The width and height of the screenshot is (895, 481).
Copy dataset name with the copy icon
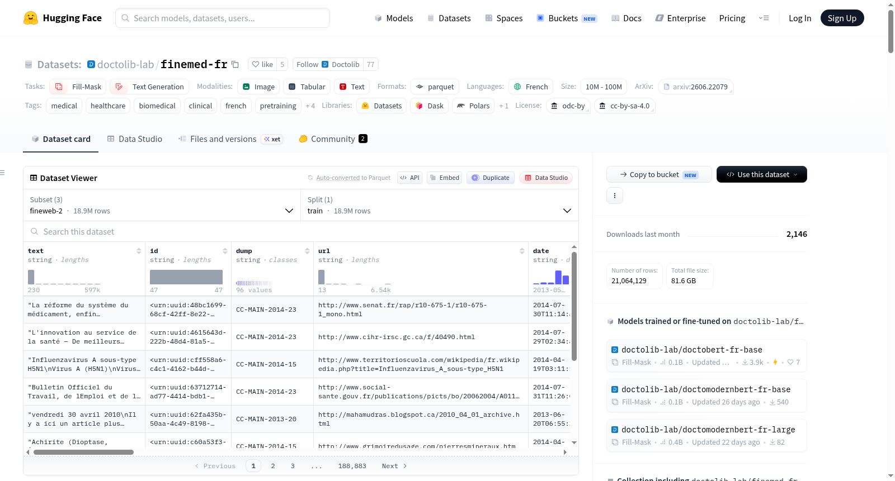click(235, 65)
